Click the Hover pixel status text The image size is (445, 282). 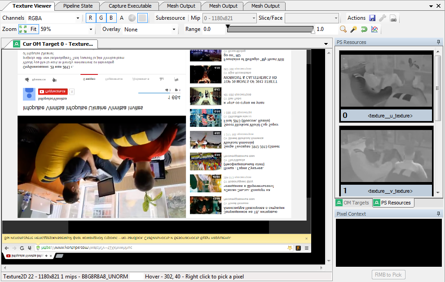[194, 276]
